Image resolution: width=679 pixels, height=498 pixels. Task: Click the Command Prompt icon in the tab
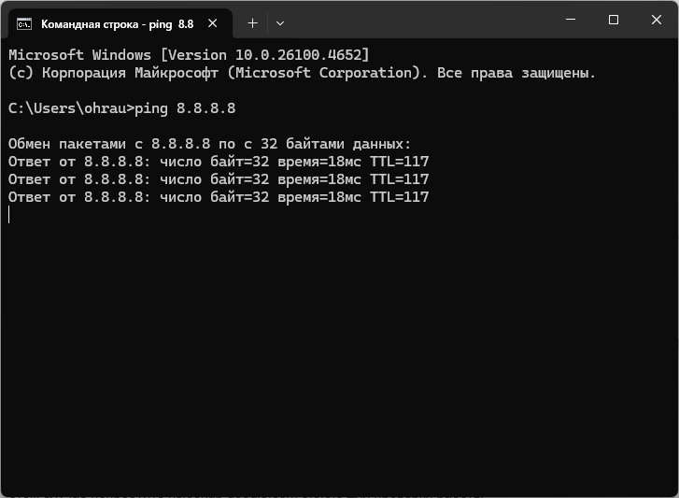click(x=24, y=23)
